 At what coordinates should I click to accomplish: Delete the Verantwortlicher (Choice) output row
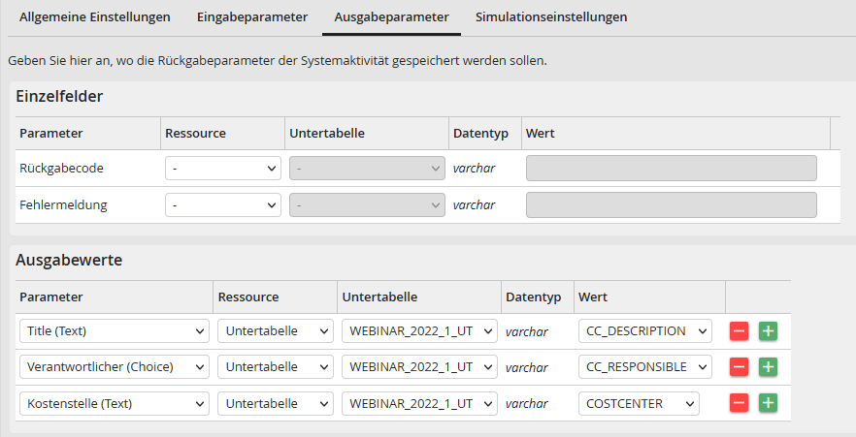click(739, 367)
